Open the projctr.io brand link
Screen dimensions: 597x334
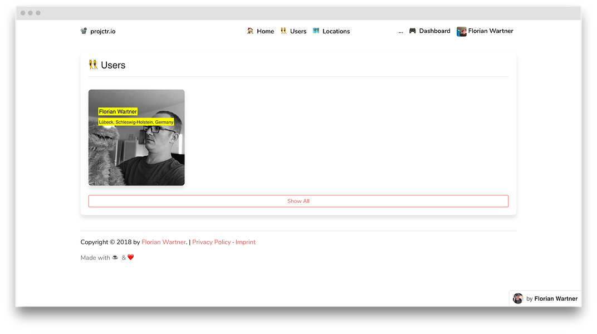point(103,31)
